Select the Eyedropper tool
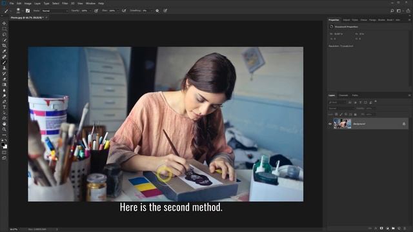 point(5,51)
